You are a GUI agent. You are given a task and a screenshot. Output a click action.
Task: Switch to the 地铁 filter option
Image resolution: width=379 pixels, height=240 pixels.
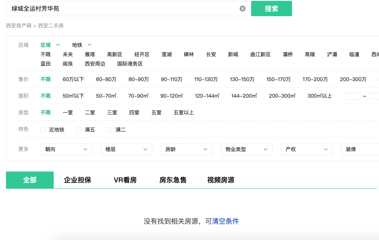point(77,45)
